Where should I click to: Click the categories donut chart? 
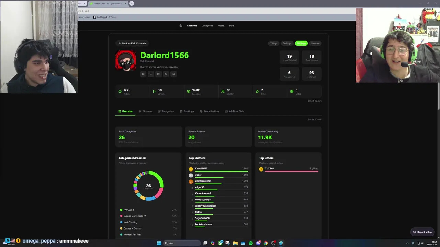click(x=148, y=186)
